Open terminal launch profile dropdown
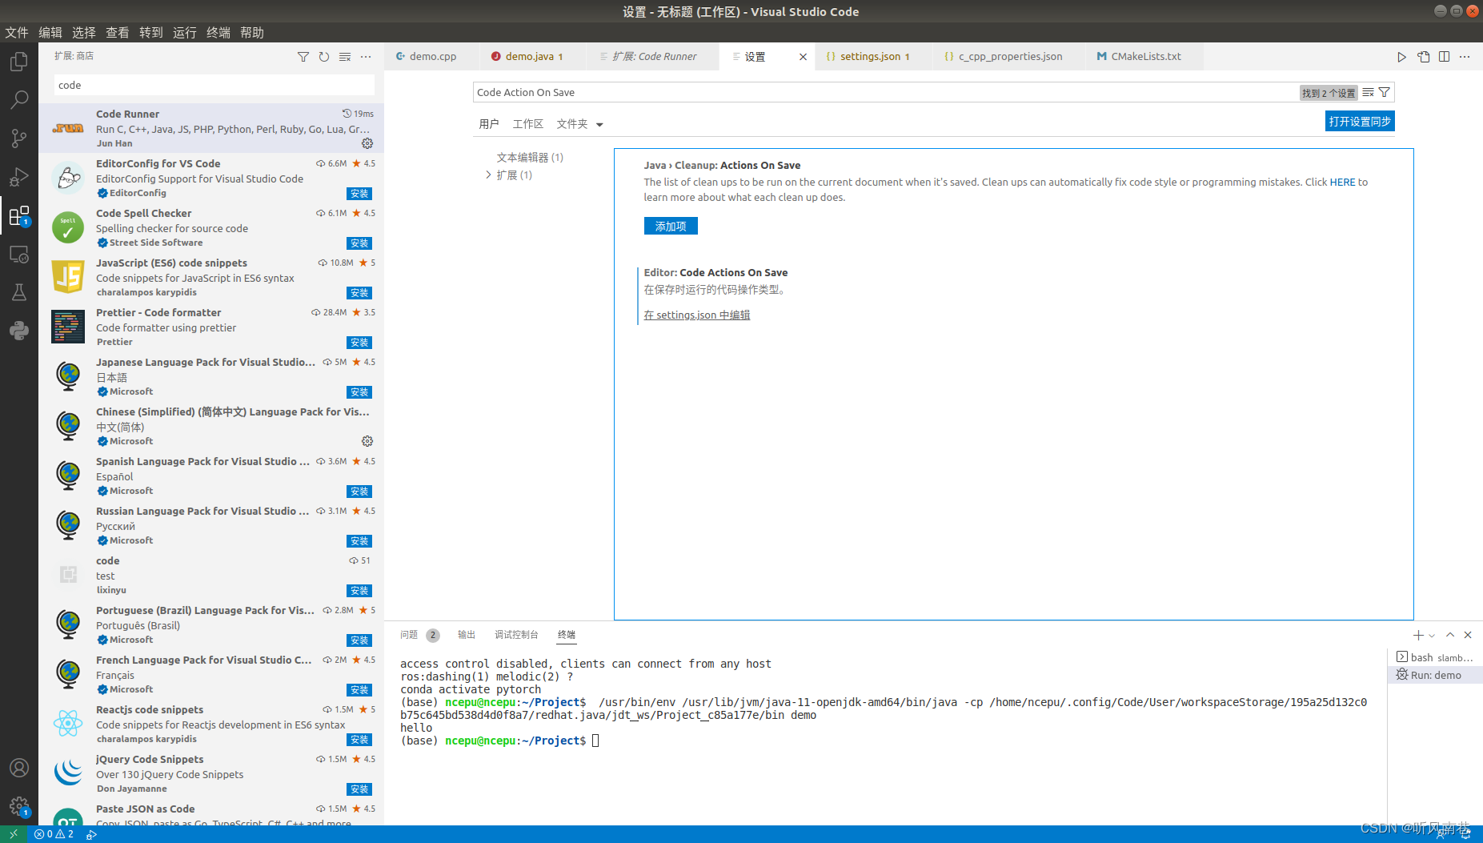The image size is (1483, 843). [1432, 636]
